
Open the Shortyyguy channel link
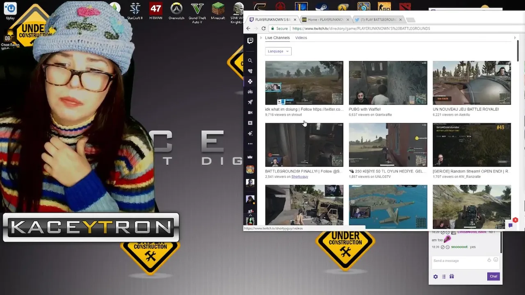[299, 177]
